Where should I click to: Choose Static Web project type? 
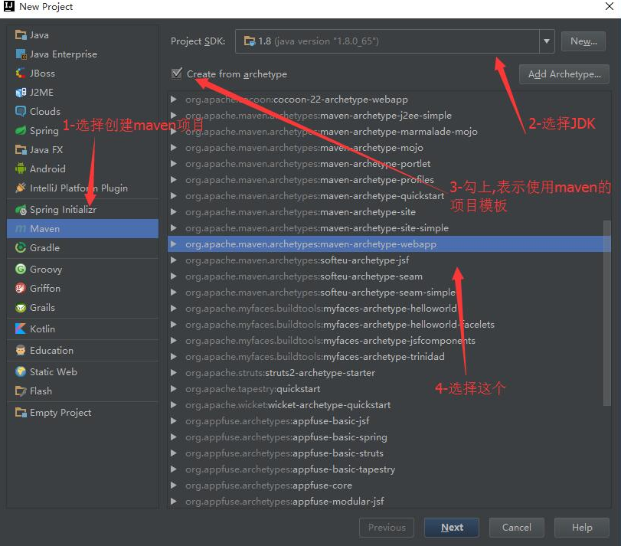[83, 372]
